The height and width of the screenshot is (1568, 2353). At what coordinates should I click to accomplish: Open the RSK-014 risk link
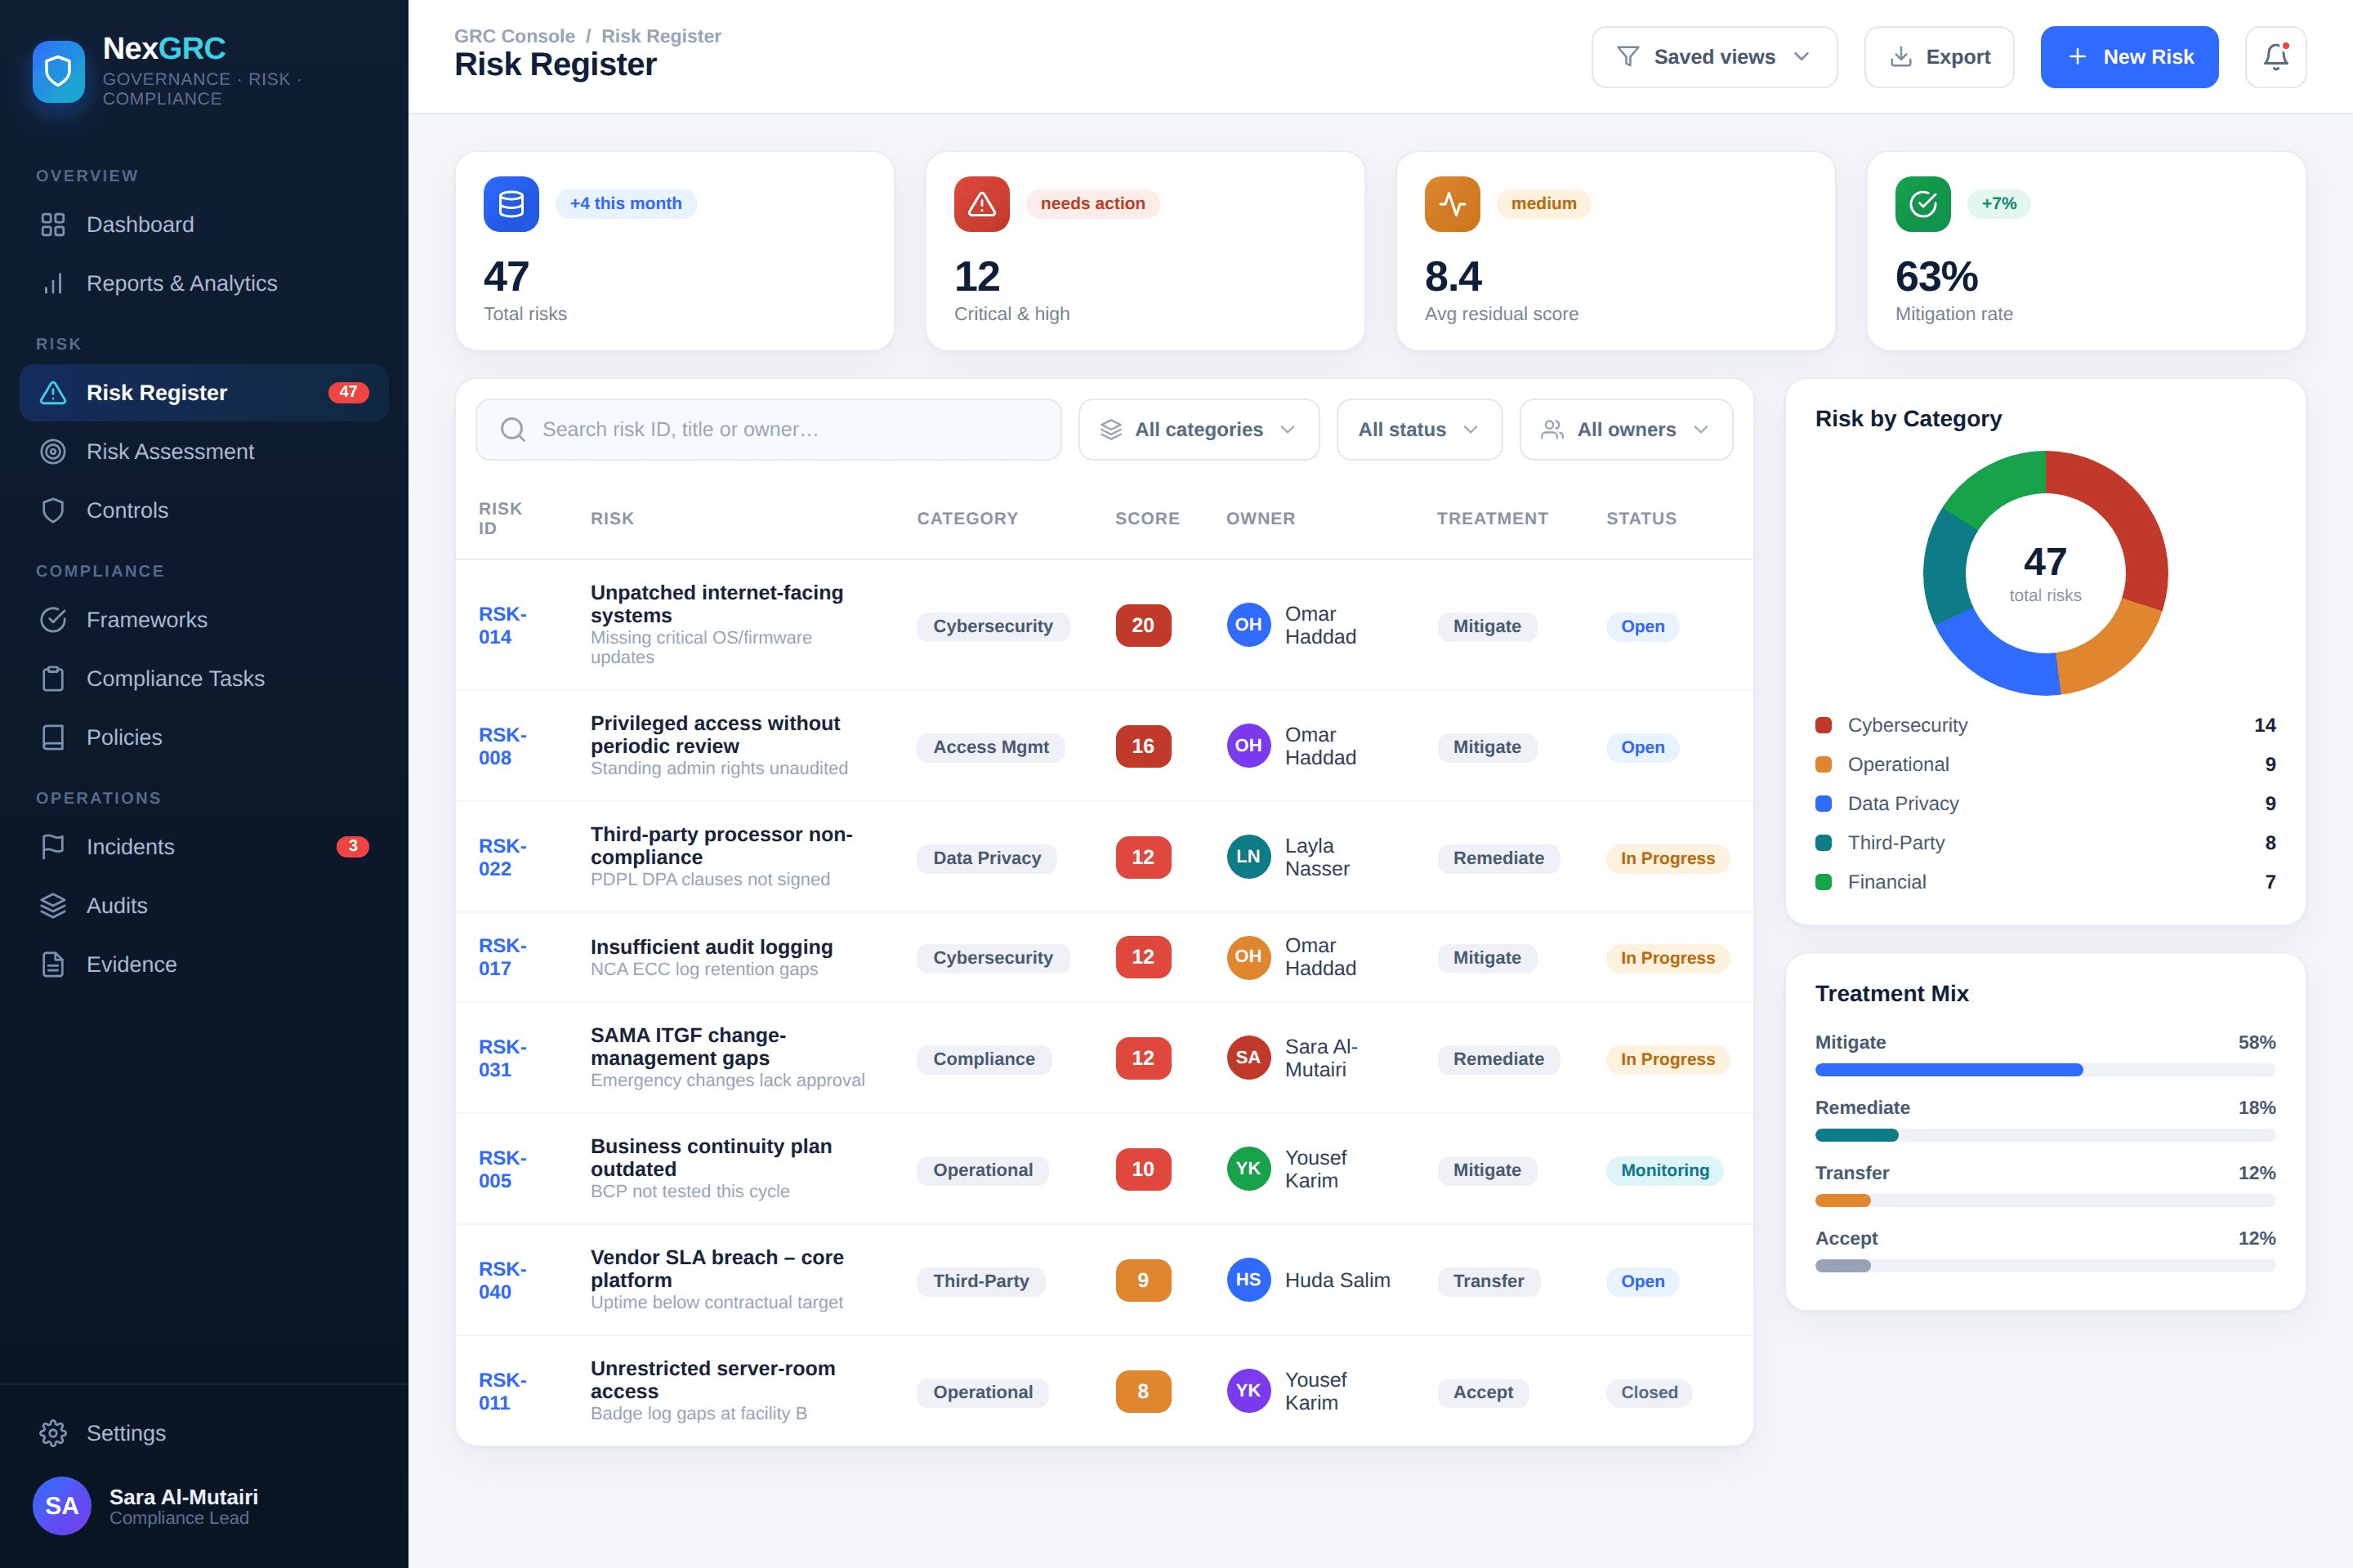(502, 626)
